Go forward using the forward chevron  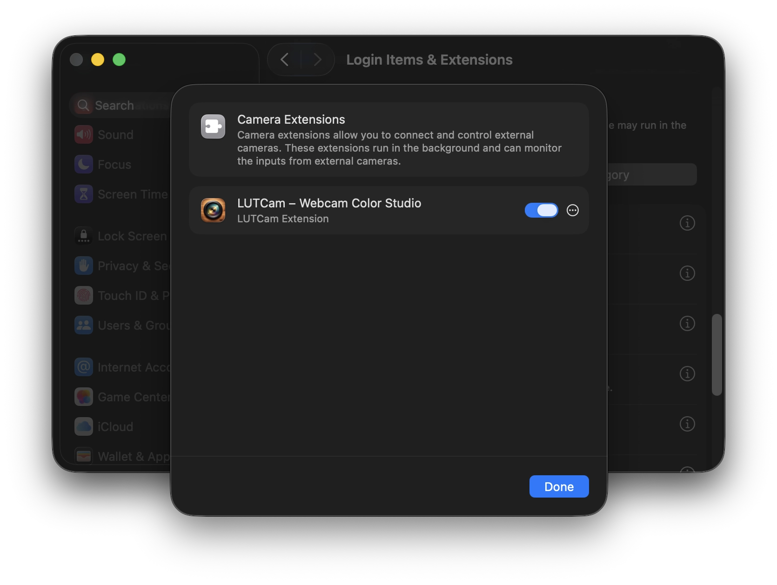coord(317,60)
